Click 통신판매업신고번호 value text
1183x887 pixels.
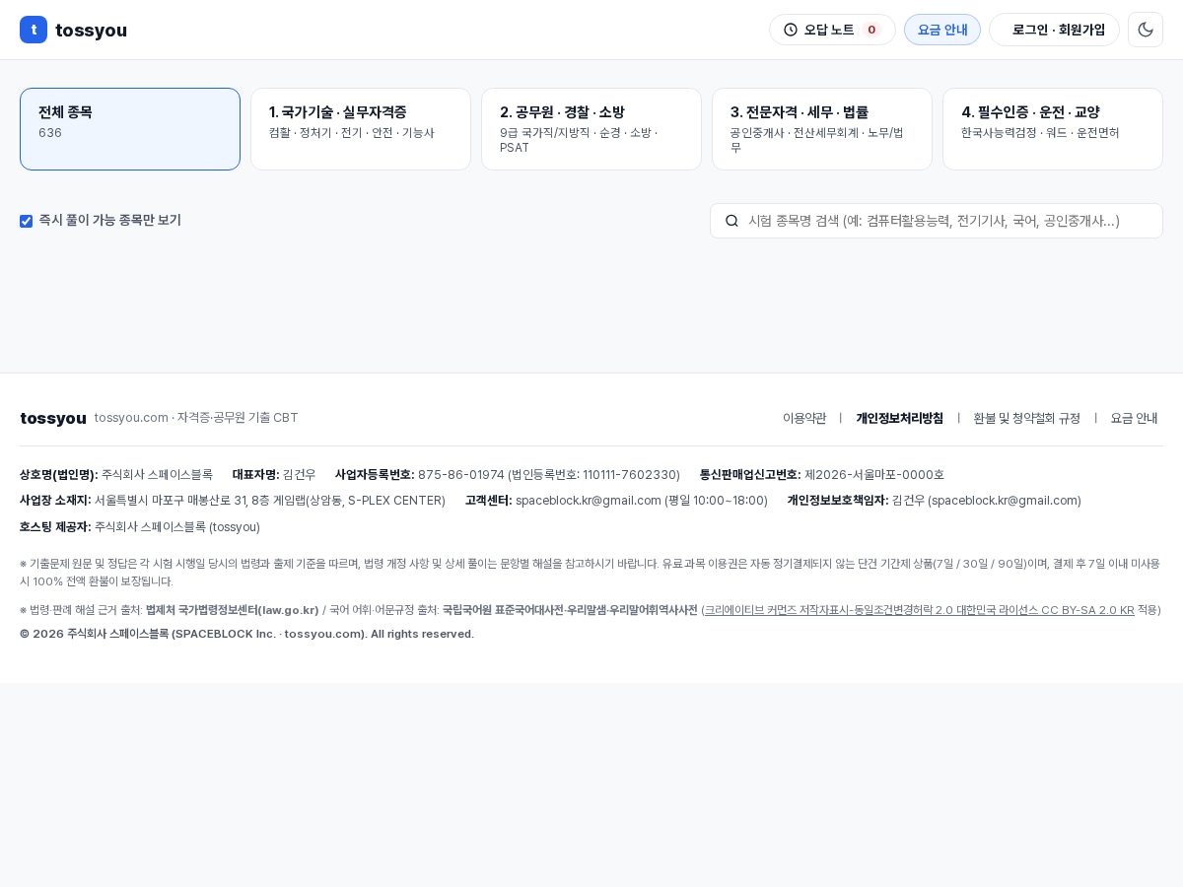[874, 475]
